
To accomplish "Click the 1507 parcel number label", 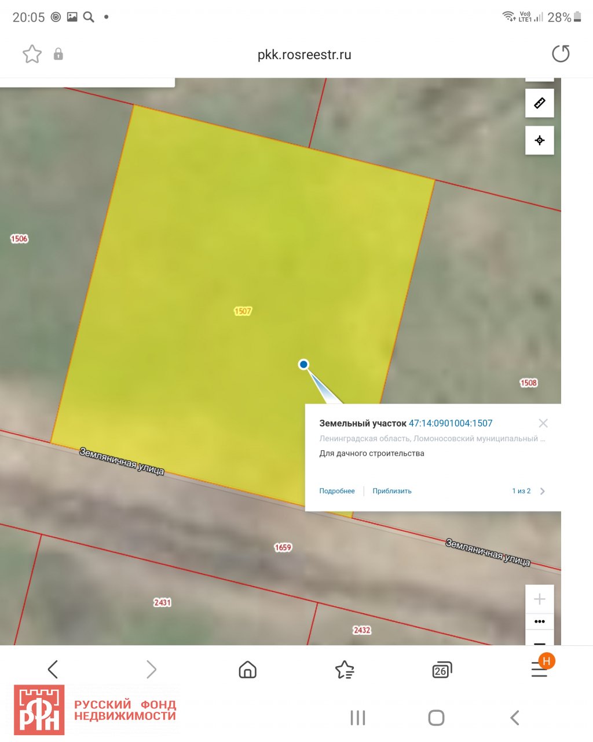I will point(243,311).
